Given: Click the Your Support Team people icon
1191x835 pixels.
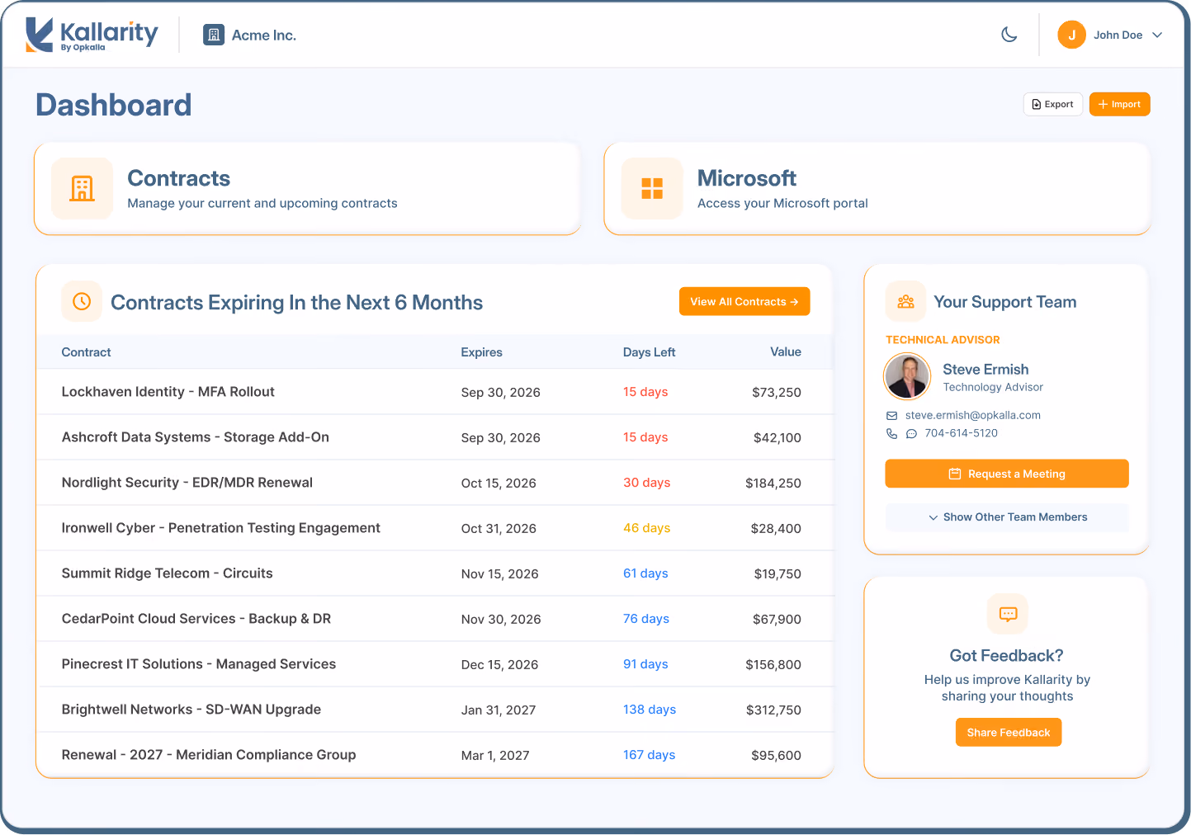Looking at the screenshot, I should (x=905, y=301).
